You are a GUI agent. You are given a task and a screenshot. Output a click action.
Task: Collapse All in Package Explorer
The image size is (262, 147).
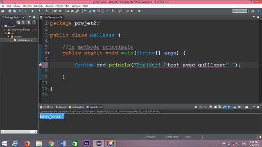pos(18,22)
